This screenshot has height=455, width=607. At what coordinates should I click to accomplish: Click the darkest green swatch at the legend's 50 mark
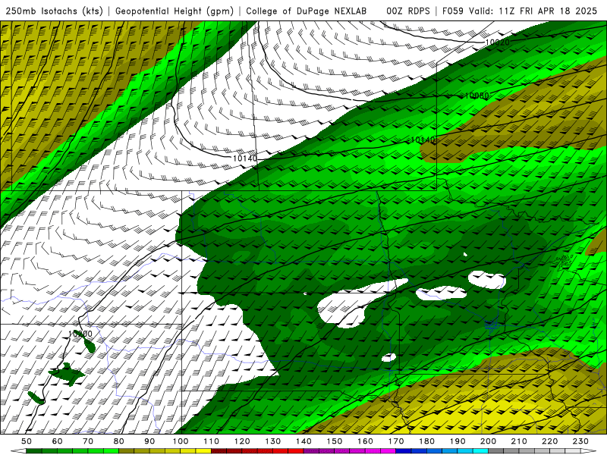(x=33, y=451)
